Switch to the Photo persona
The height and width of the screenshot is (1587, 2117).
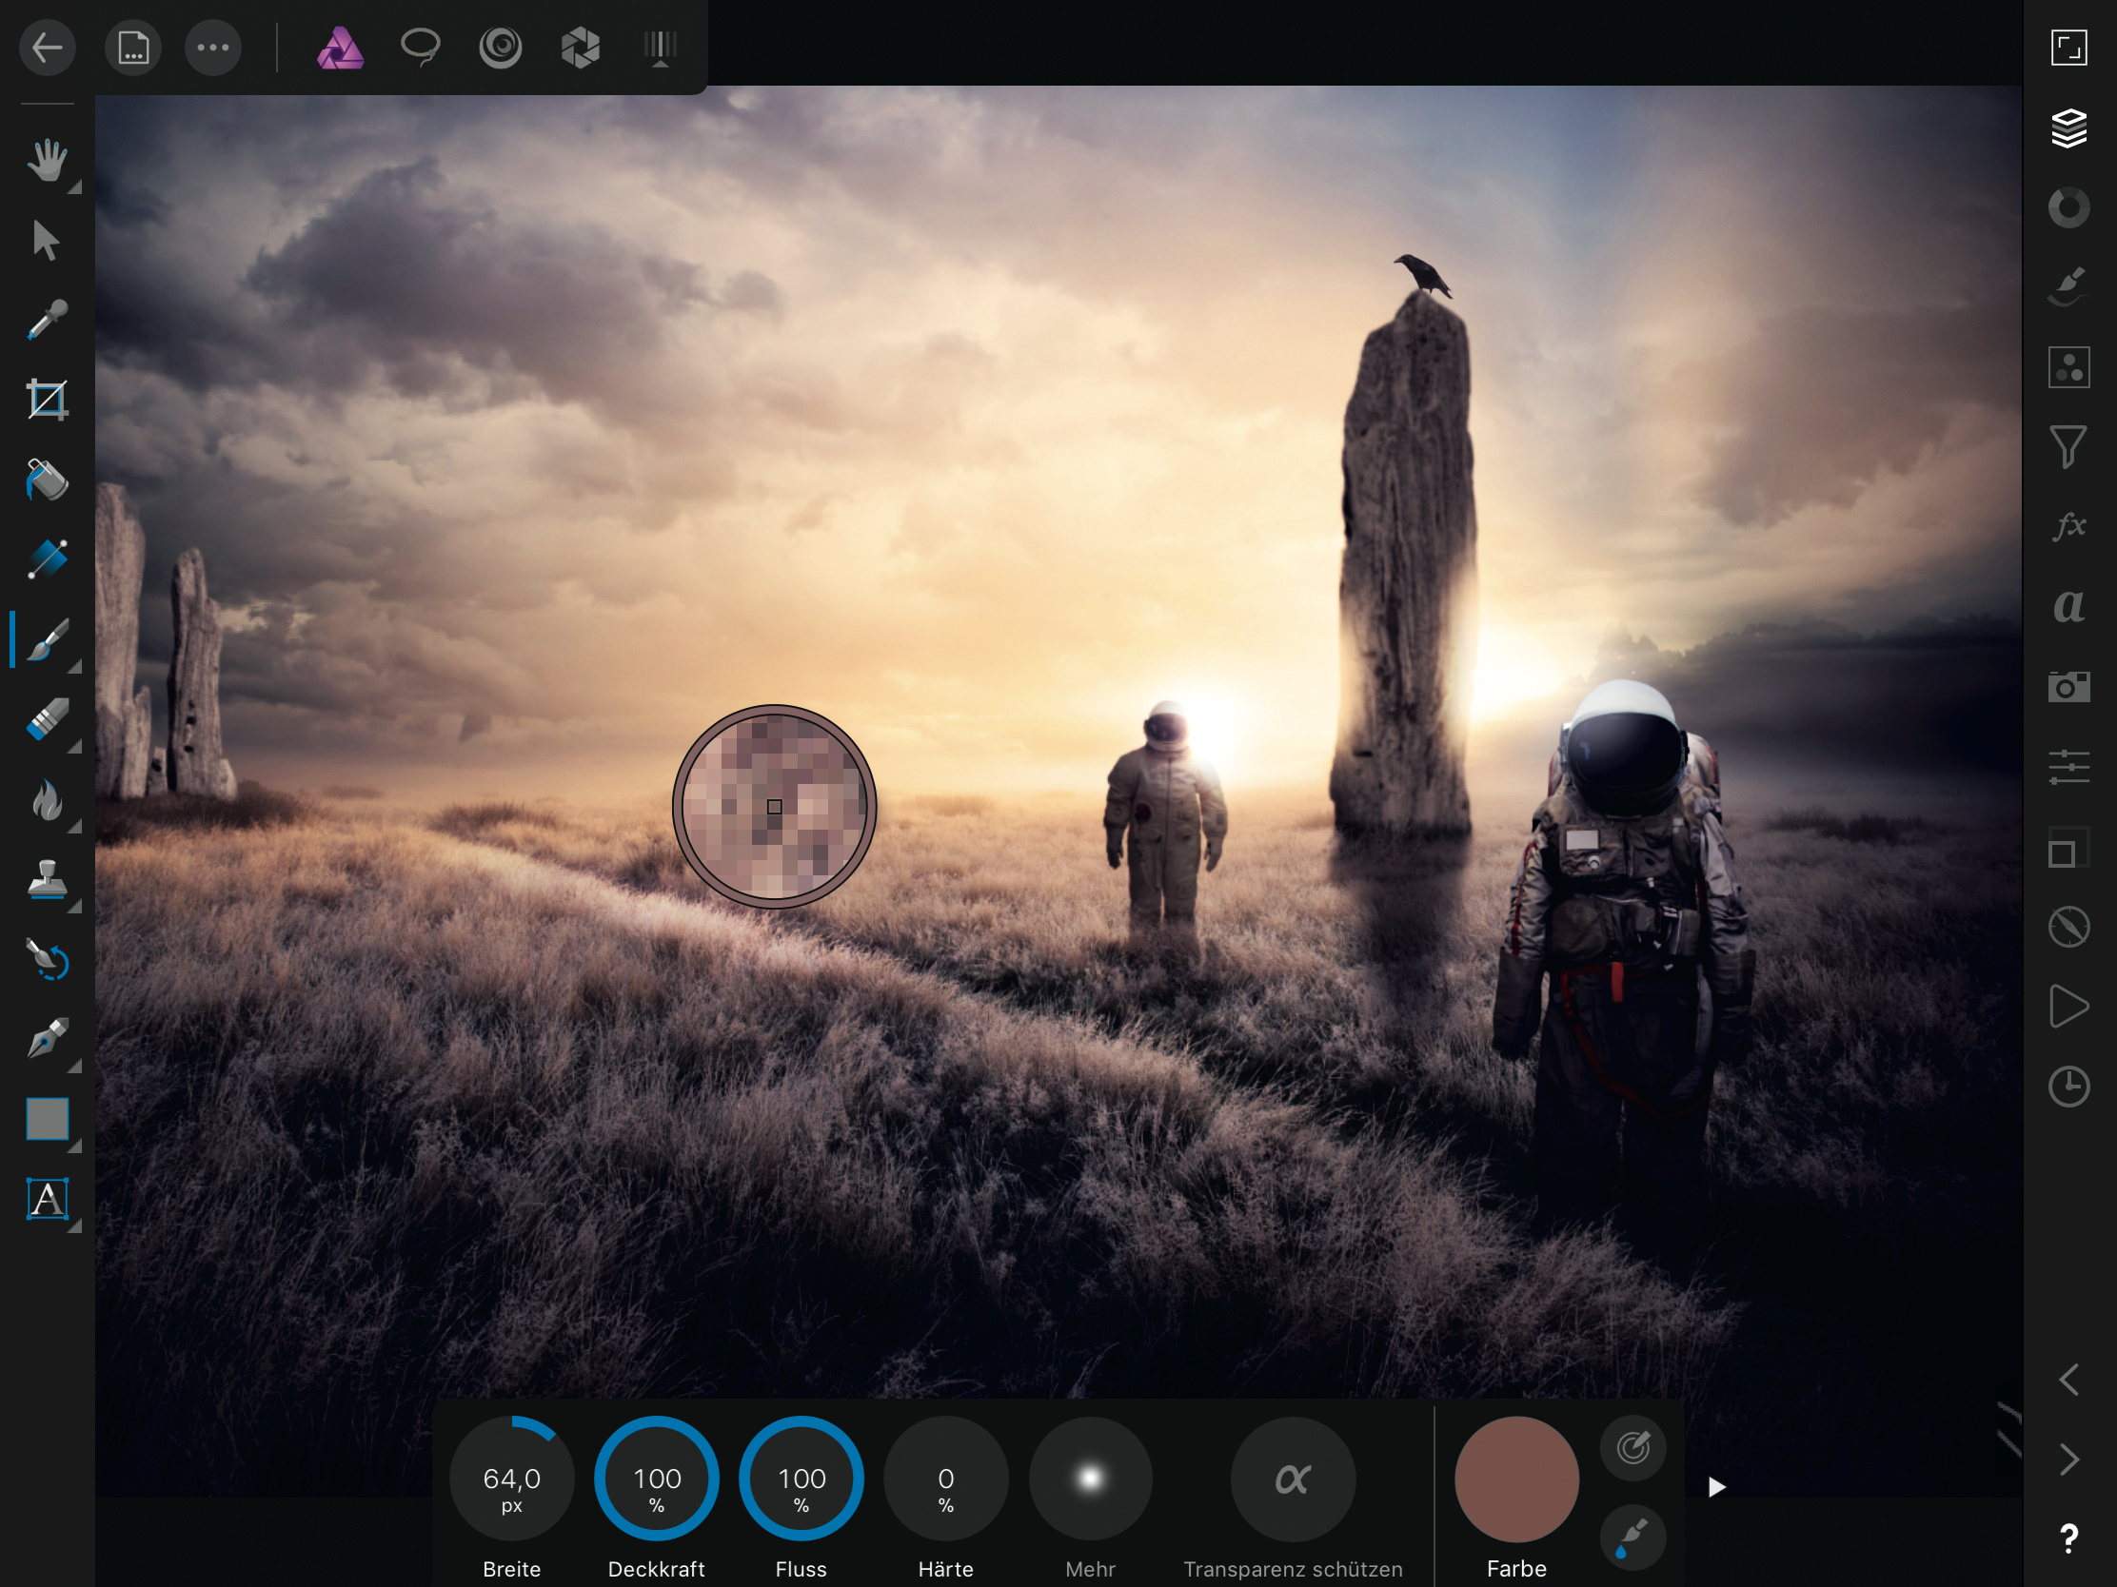point(340,47)
